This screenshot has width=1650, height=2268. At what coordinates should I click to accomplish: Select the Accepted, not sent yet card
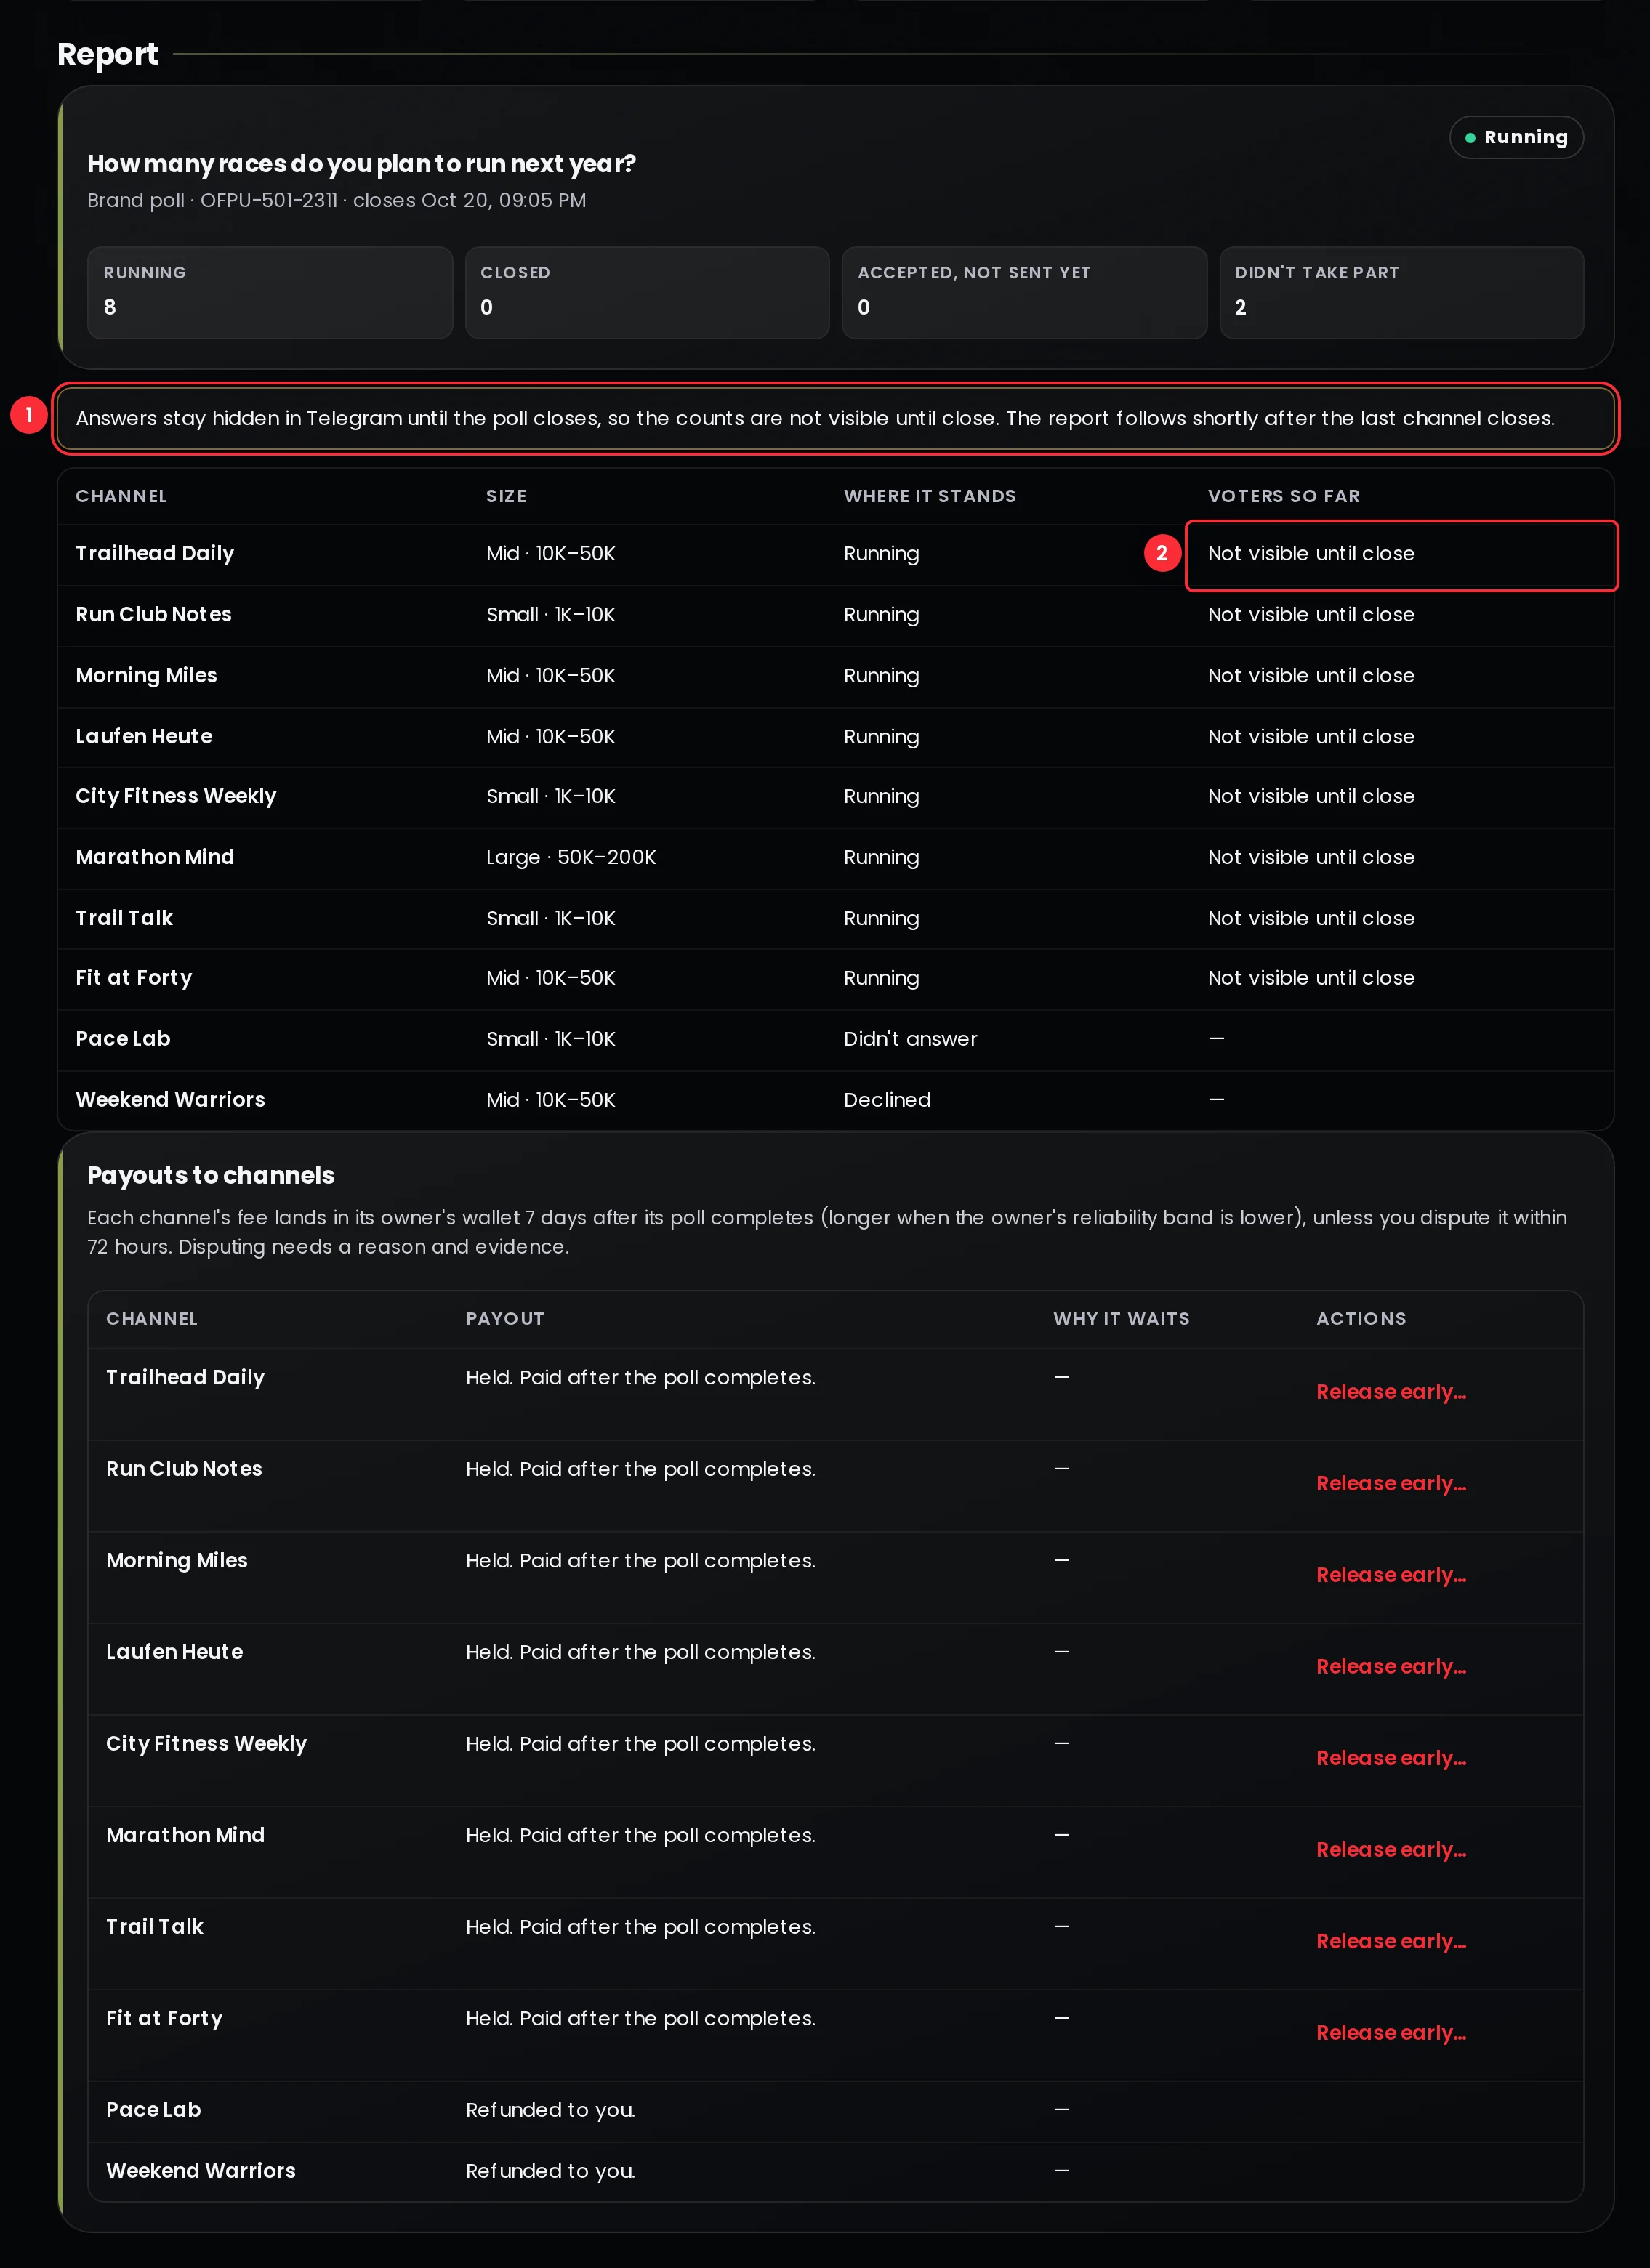(1024, 292)
